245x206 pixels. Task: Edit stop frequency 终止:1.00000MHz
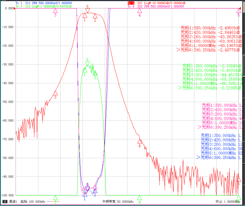pyautogui.click(x=228, y=202)
